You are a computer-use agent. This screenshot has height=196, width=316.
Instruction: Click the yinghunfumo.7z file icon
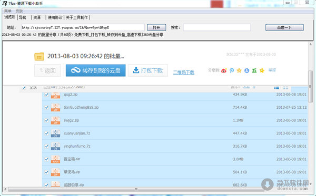(55, 146)
